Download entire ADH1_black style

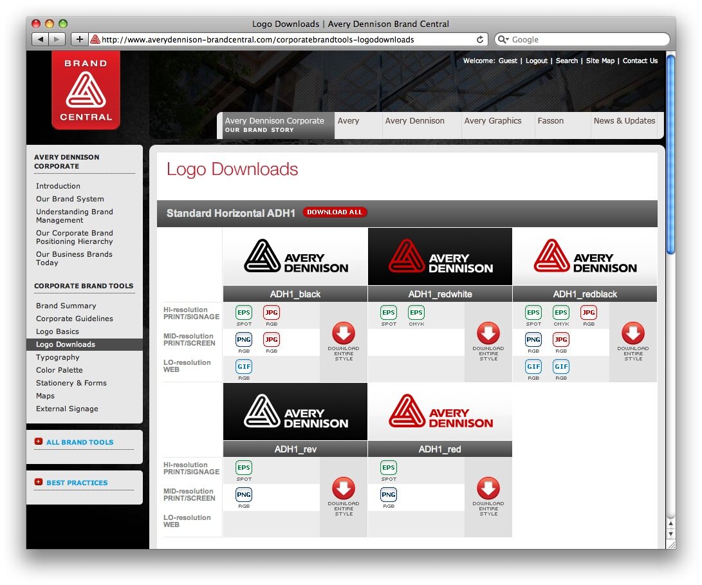(344, 333)
